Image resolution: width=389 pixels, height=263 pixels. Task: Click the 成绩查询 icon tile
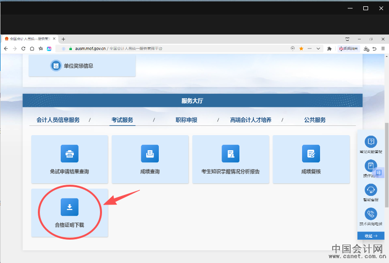pos(150,154)
